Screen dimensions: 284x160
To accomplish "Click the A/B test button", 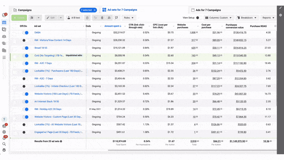I will 74,18.
